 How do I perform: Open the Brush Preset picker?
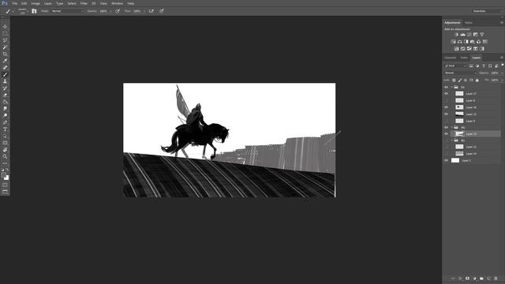(x=23, y=11)
